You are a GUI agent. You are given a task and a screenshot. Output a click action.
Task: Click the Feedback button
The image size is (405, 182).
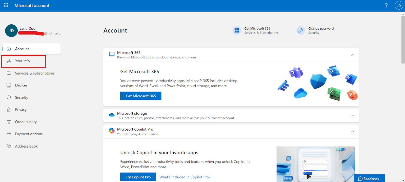click(x=369, y=178)
